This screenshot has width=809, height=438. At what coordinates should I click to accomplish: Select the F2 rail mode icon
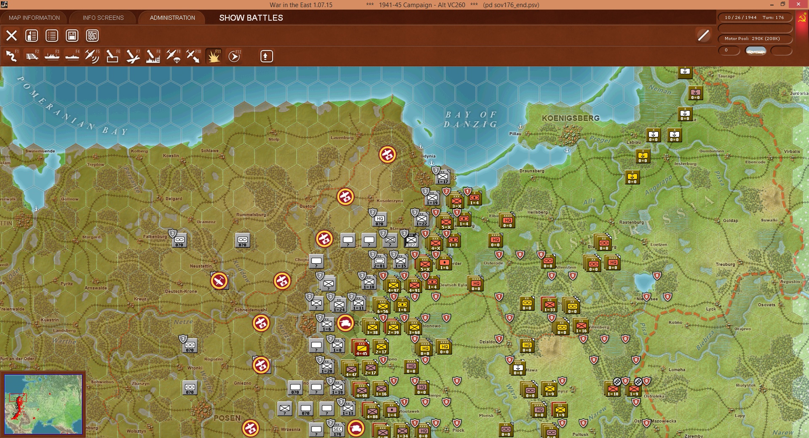tap(32, 56)
